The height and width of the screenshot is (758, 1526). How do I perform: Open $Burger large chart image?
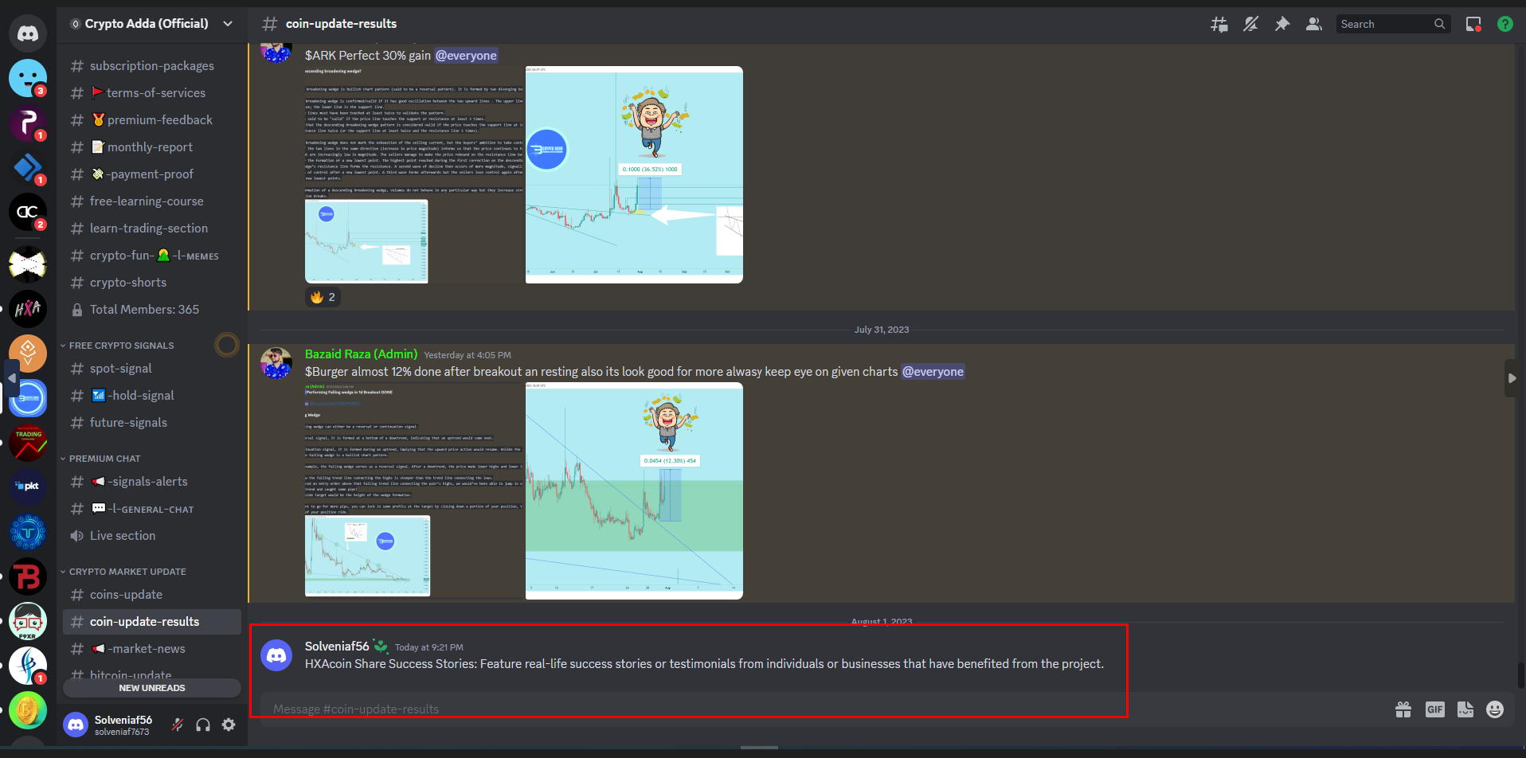coord(634,490)
